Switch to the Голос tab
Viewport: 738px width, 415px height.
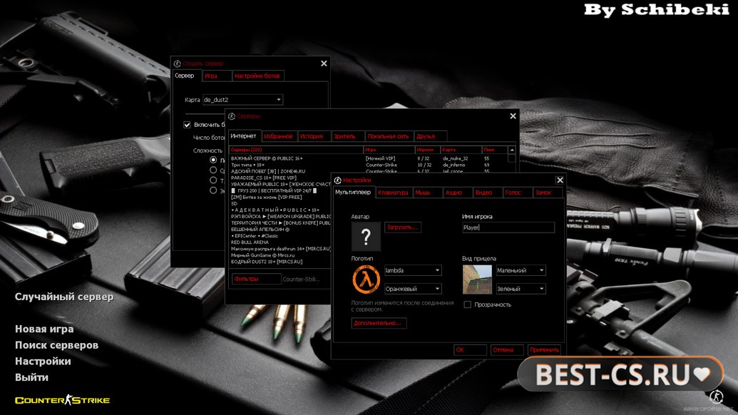tap(517, 193)
